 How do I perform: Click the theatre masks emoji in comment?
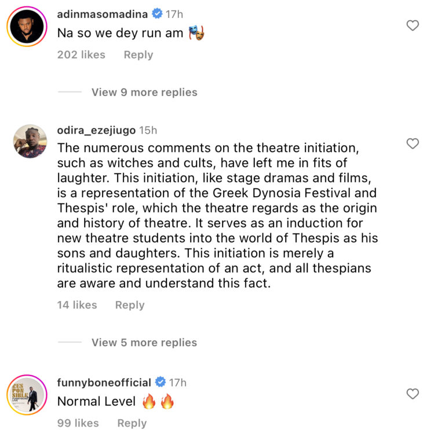pos(197,34)
